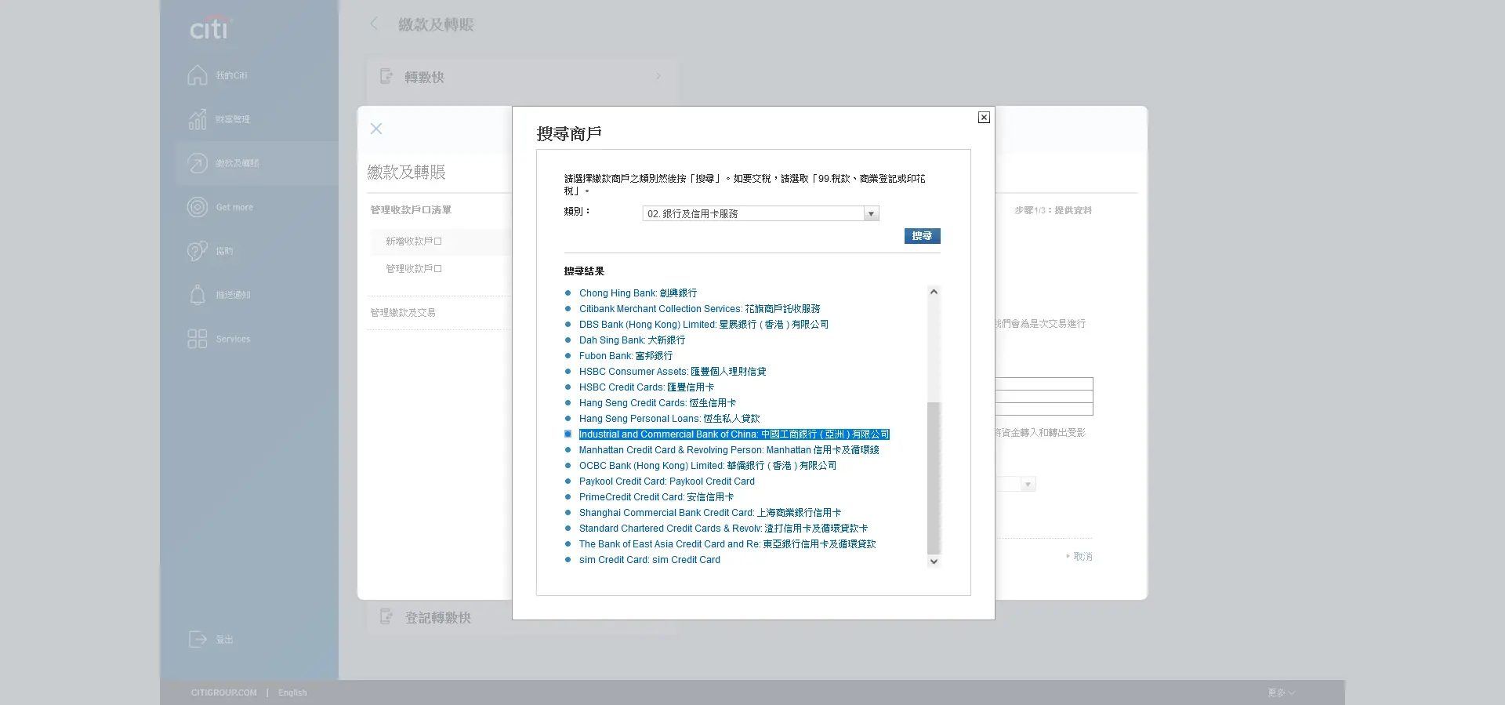Select The Bank of East Asia Credit Card

pyautogui.click(x=727, y=544)
